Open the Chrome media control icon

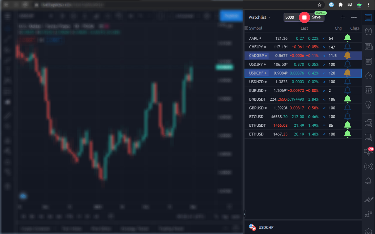pyautogui.click(x=350, y=5)
